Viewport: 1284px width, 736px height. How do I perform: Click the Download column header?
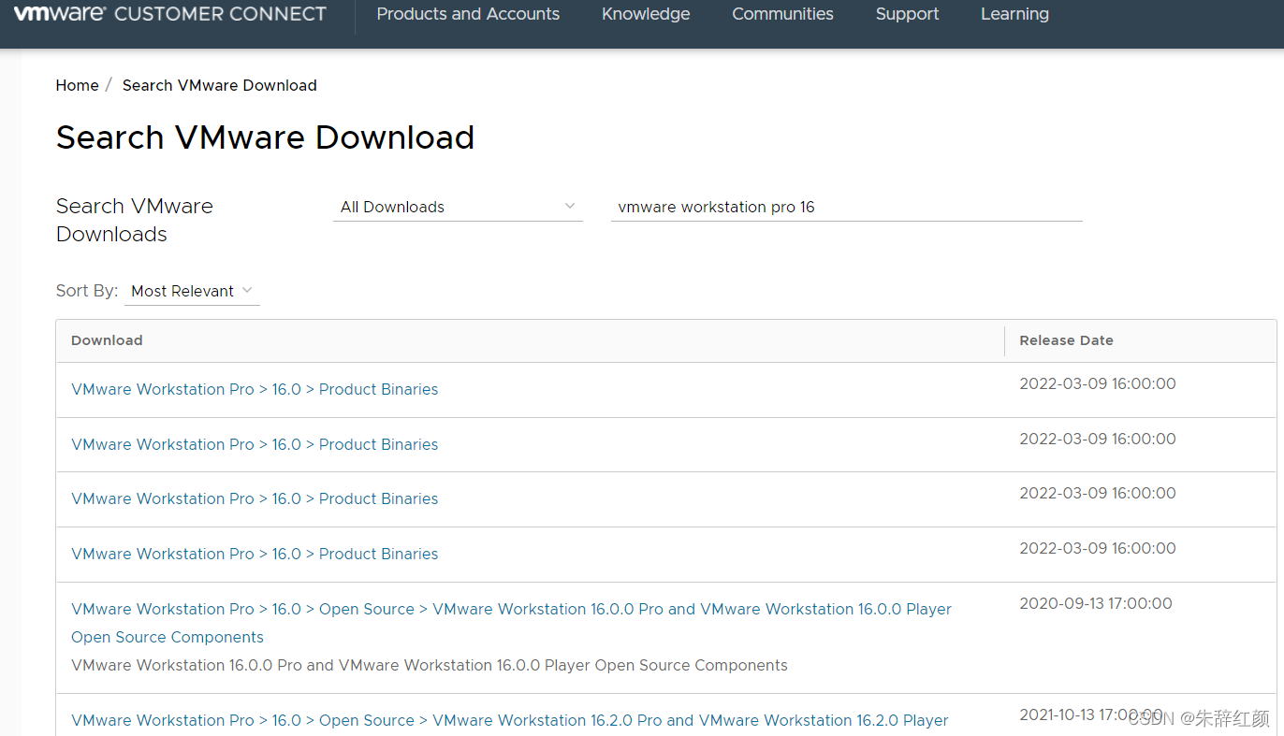(107, 340)
